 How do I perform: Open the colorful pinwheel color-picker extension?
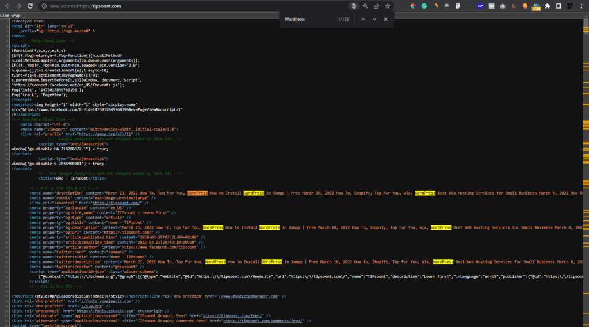click(x=413, y=6)
